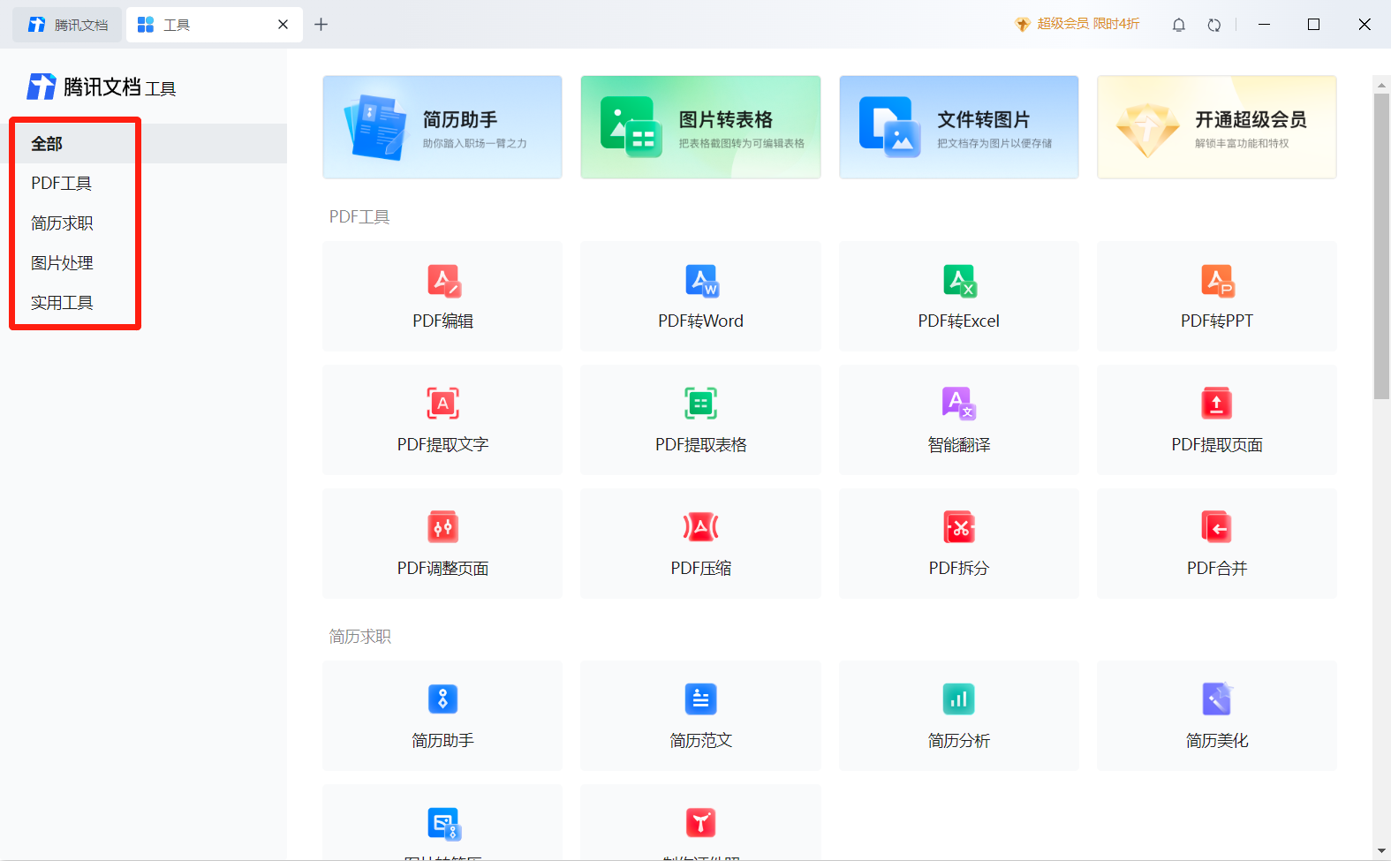This screenshot has height=861, width=1391.
Task: Open 简历助手 in the 简历求职 section
Action: coord(442,716)
